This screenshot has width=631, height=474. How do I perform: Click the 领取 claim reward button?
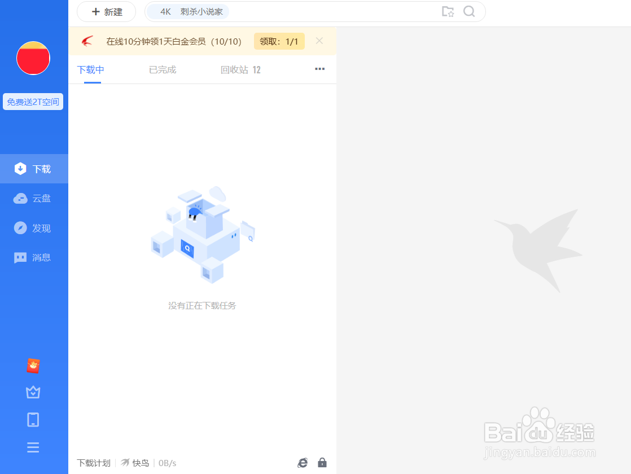point(279,41)
